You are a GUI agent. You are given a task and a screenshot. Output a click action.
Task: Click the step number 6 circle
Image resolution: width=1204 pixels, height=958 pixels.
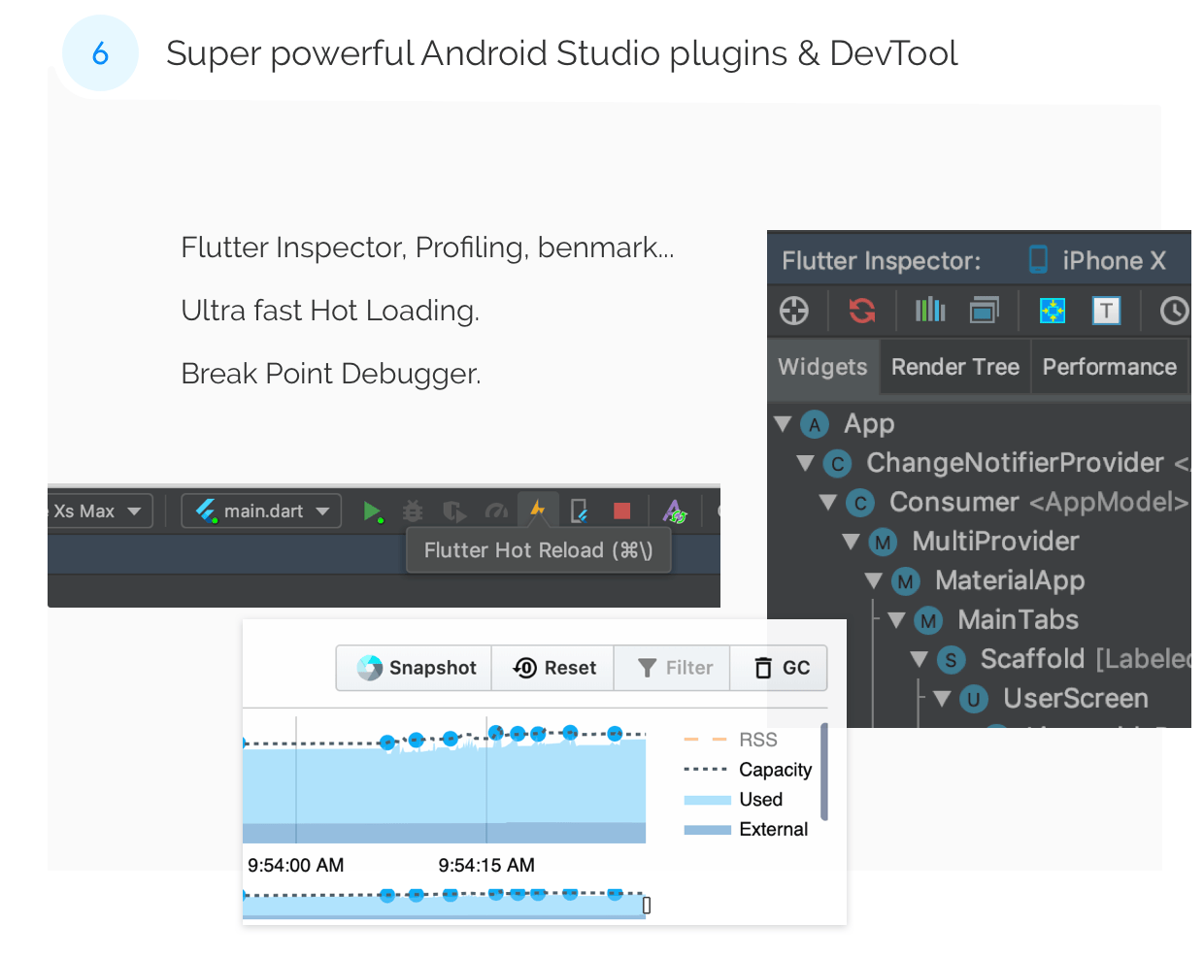coord(100,53)
